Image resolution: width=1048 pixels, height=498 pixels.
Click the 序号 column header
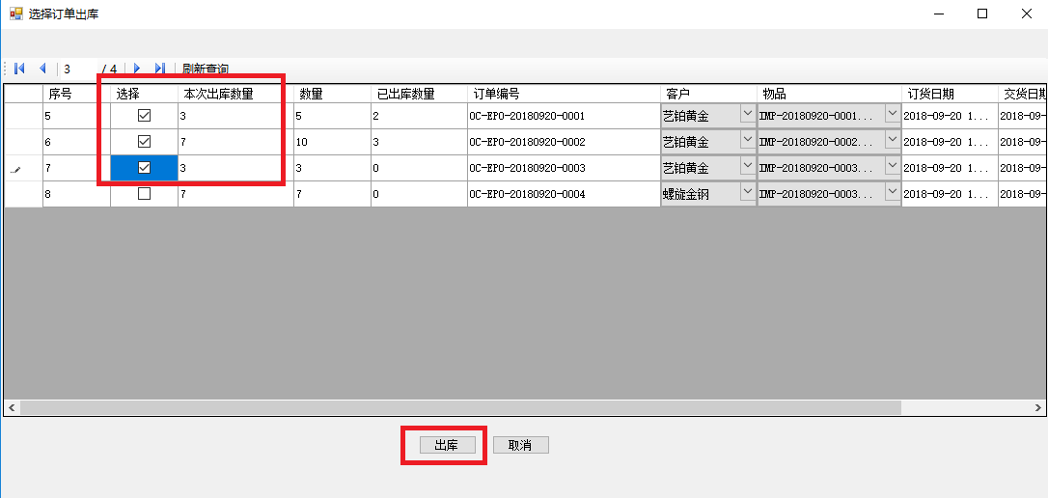(x=76, y=94)
